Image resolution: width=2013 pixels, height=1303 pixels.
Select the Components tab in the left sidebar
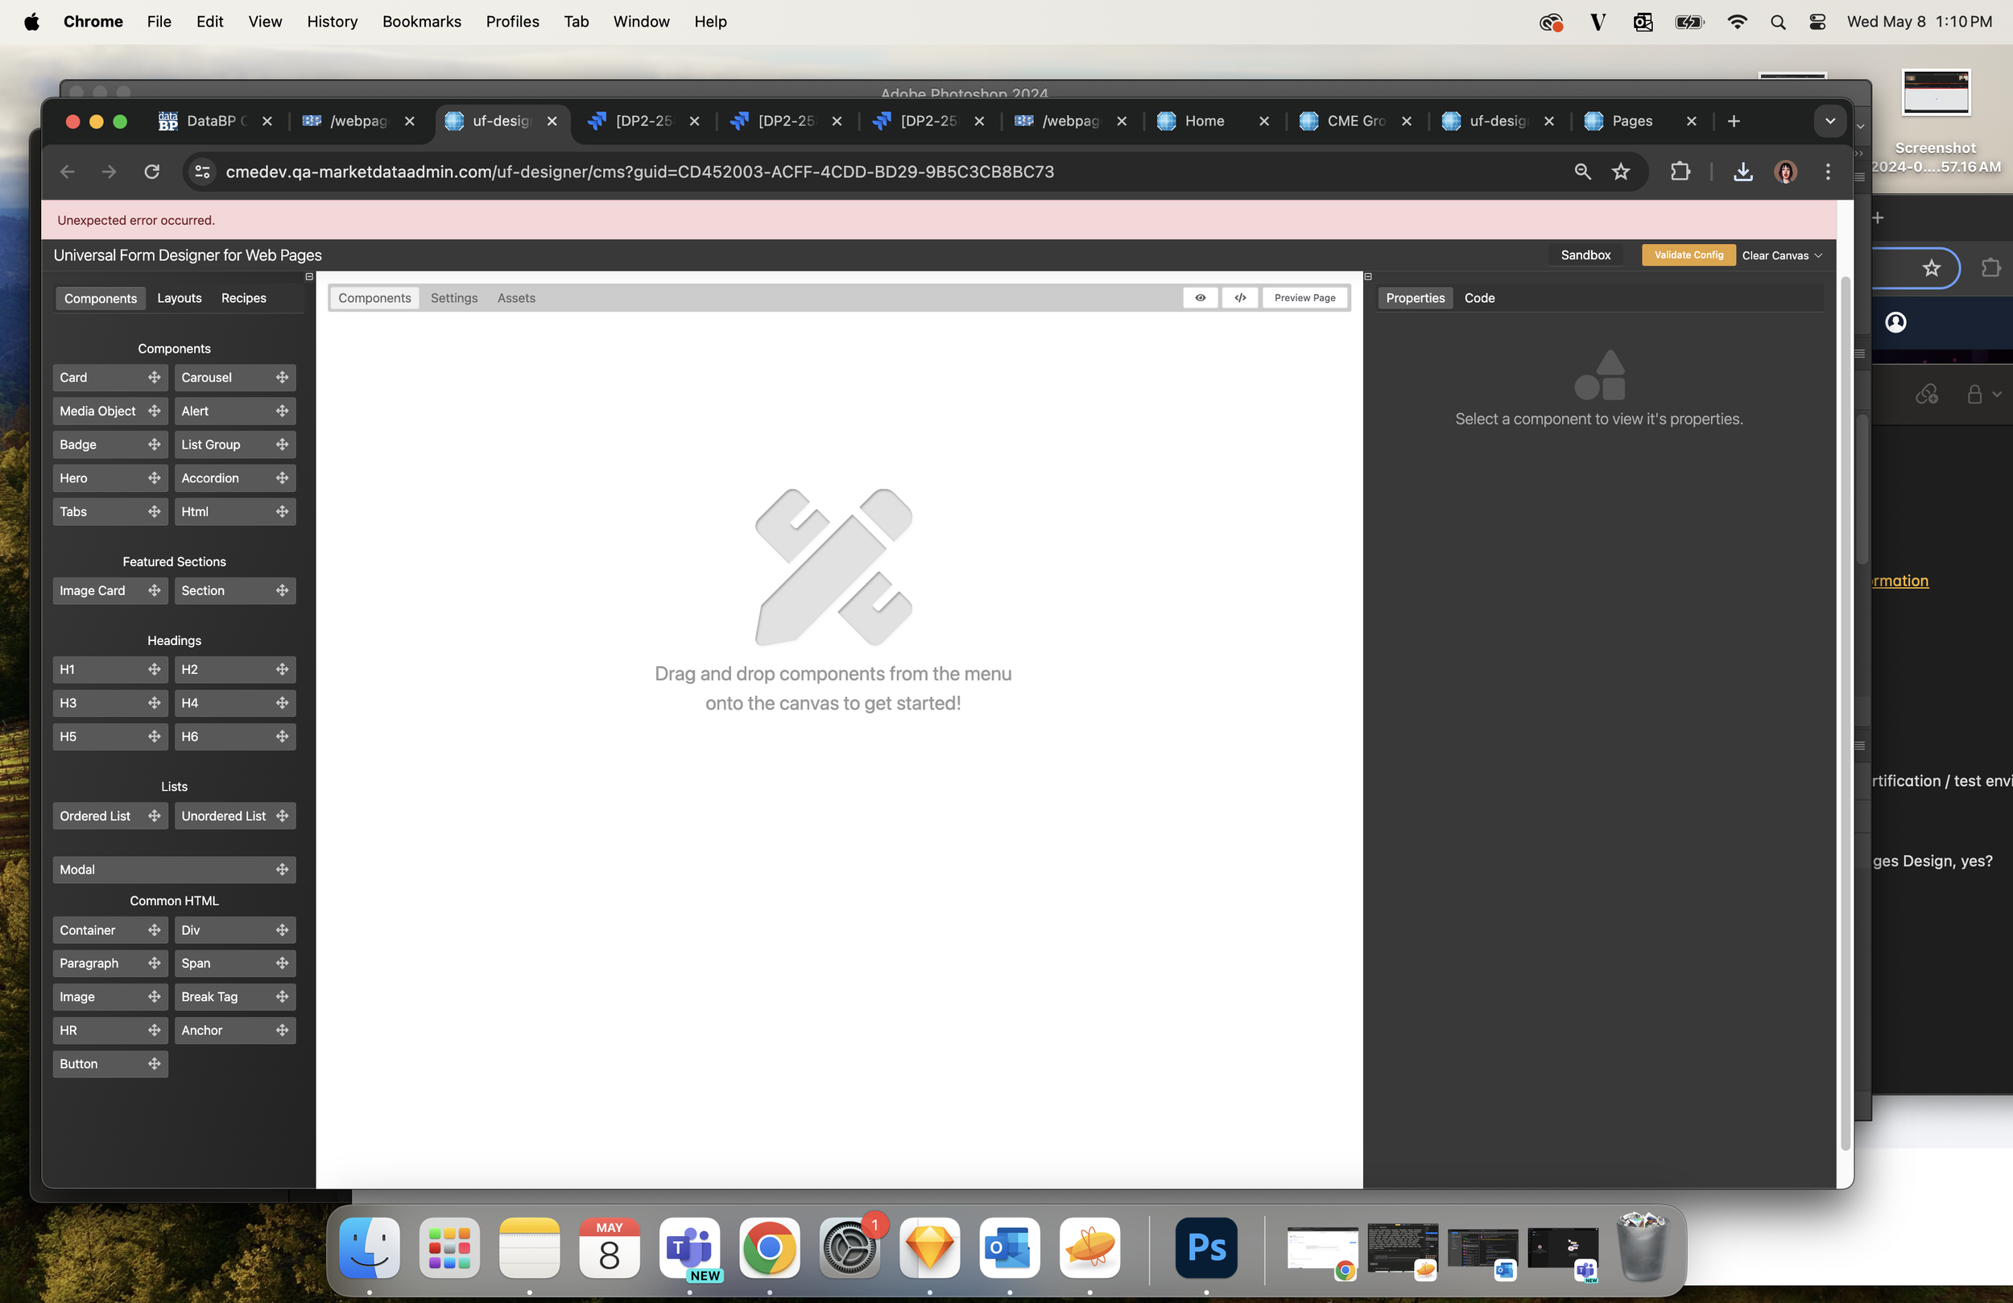click(x=100, y=298)
